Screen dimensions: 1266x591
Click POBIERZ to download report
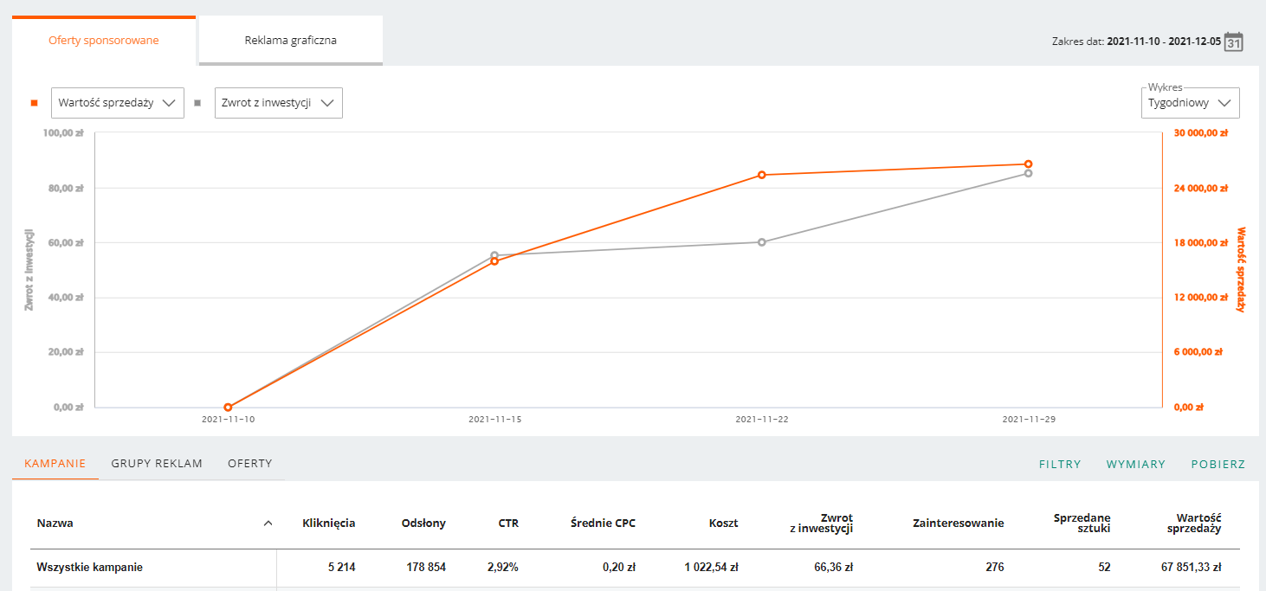(1218, 465)
